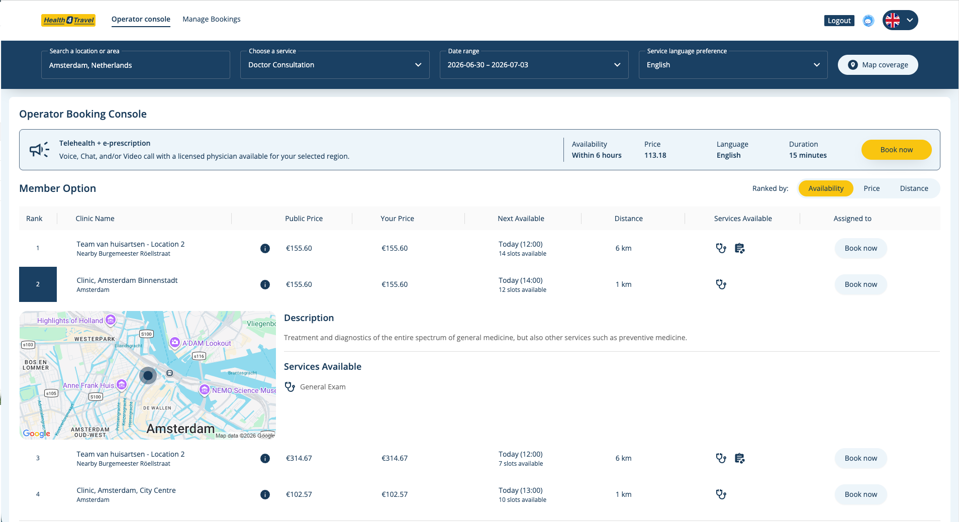Switch to Operator console tab
Image resolution: width=959 pixels, height=522 pixels.
tap(141, 19)
